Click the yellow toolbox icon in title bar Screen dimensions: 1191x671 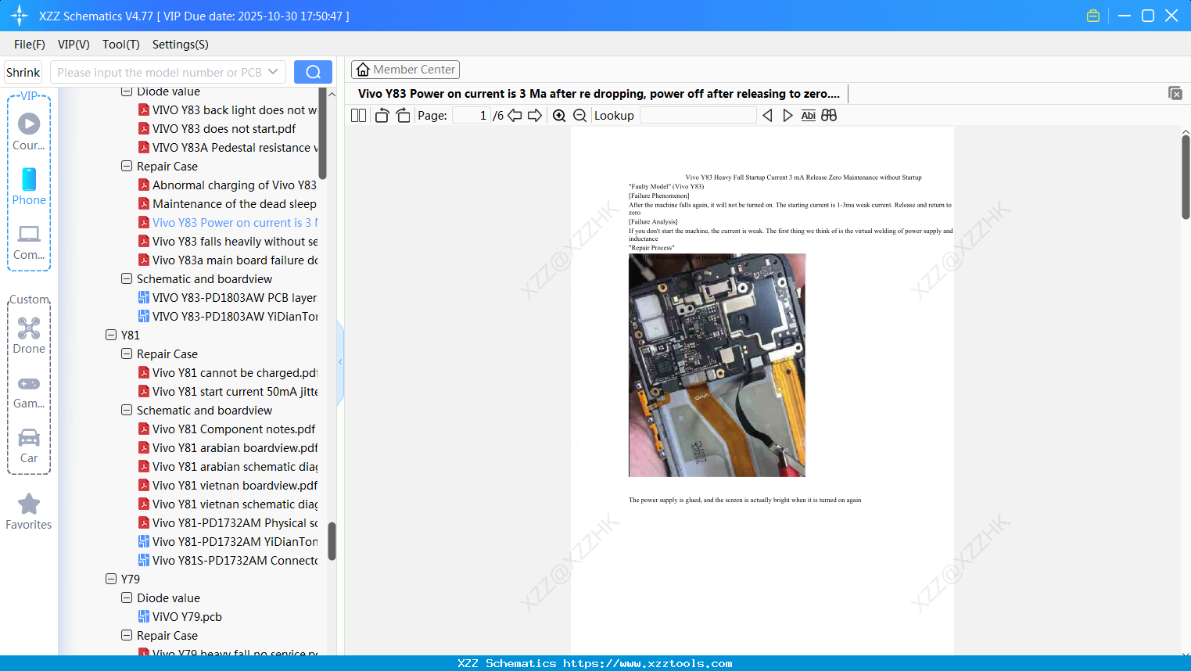1093,16
